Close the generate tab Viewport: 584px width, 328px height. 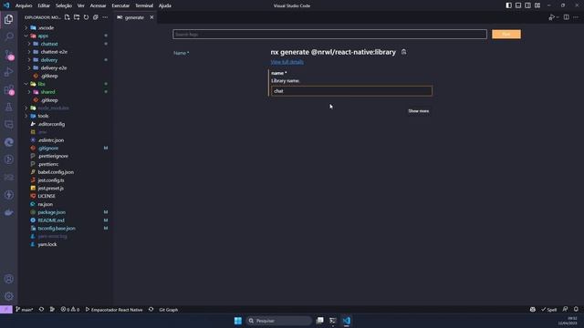click(151, 17)
